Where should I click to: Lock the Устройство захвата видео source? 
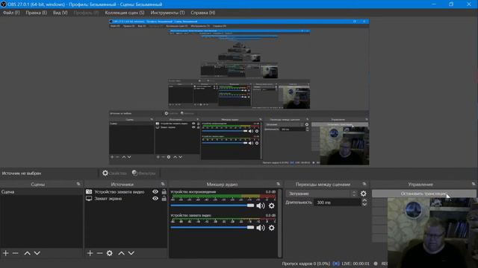164,192
